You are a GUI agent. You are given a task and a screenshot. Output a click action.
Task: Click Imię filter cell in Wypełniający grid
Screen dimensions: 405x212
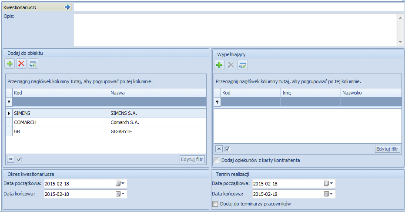[x=311, y=102]
